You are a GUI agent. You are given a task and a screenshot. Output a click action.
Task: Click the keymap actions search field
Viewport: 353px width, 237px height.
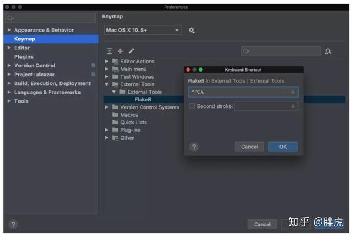(281, 52)
